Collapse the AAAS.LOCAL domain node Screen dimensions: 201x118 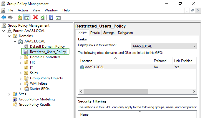click(x=15, y=41)
